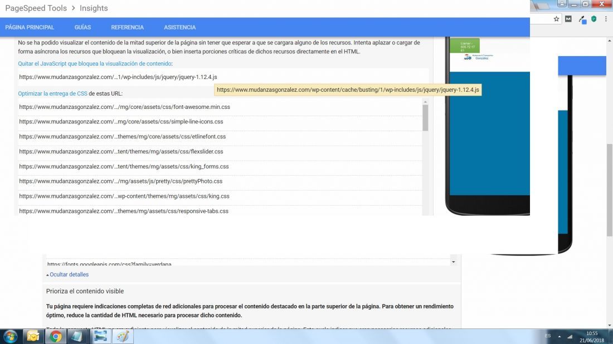The width and height of the screenshot is (613, 344).
Task: Select the king_forms.css URL row
Action: [x=220, y=167]
